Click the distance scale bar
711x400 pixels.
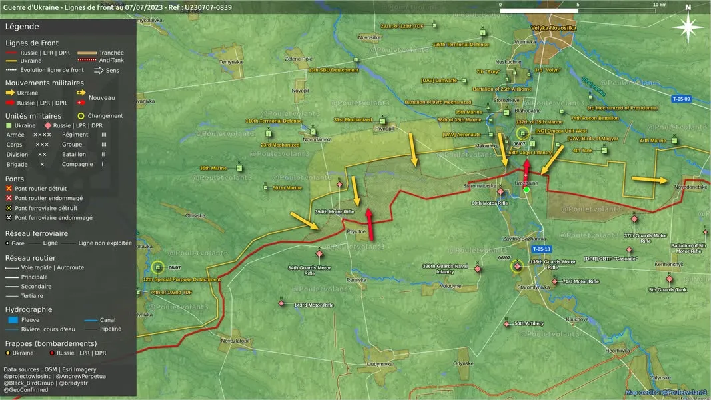click(578, 11)
